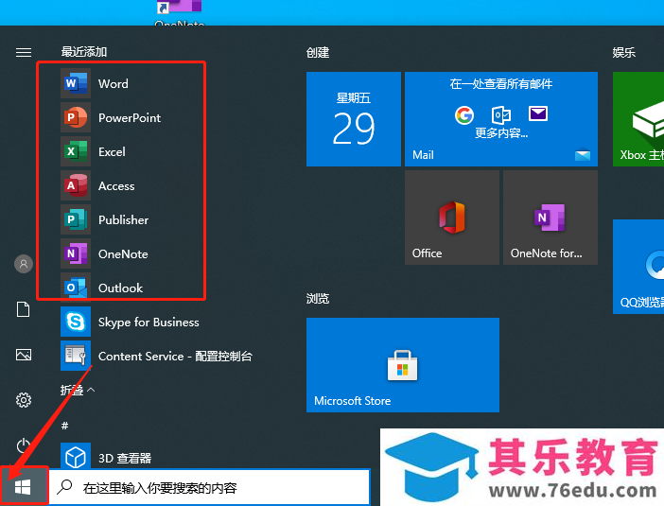Viewport: 664px width, 506px height.
Task: Open the calendar tile showing 29
Action: pyautogui.click(x=354, y=119)
